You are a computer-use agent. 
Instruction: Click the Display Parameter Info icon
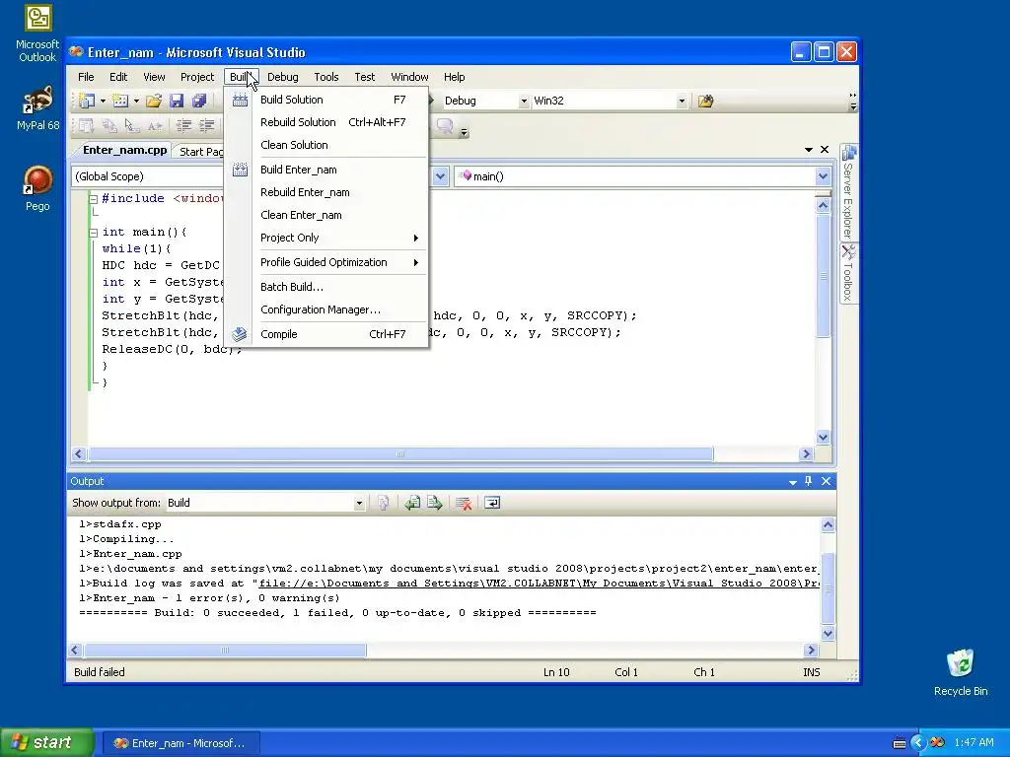point(109,126)
